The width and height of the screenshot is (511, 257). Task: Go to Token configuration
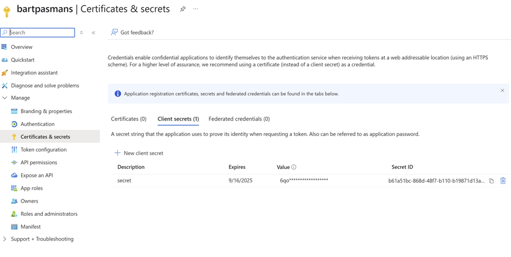[x=39, y=150]
